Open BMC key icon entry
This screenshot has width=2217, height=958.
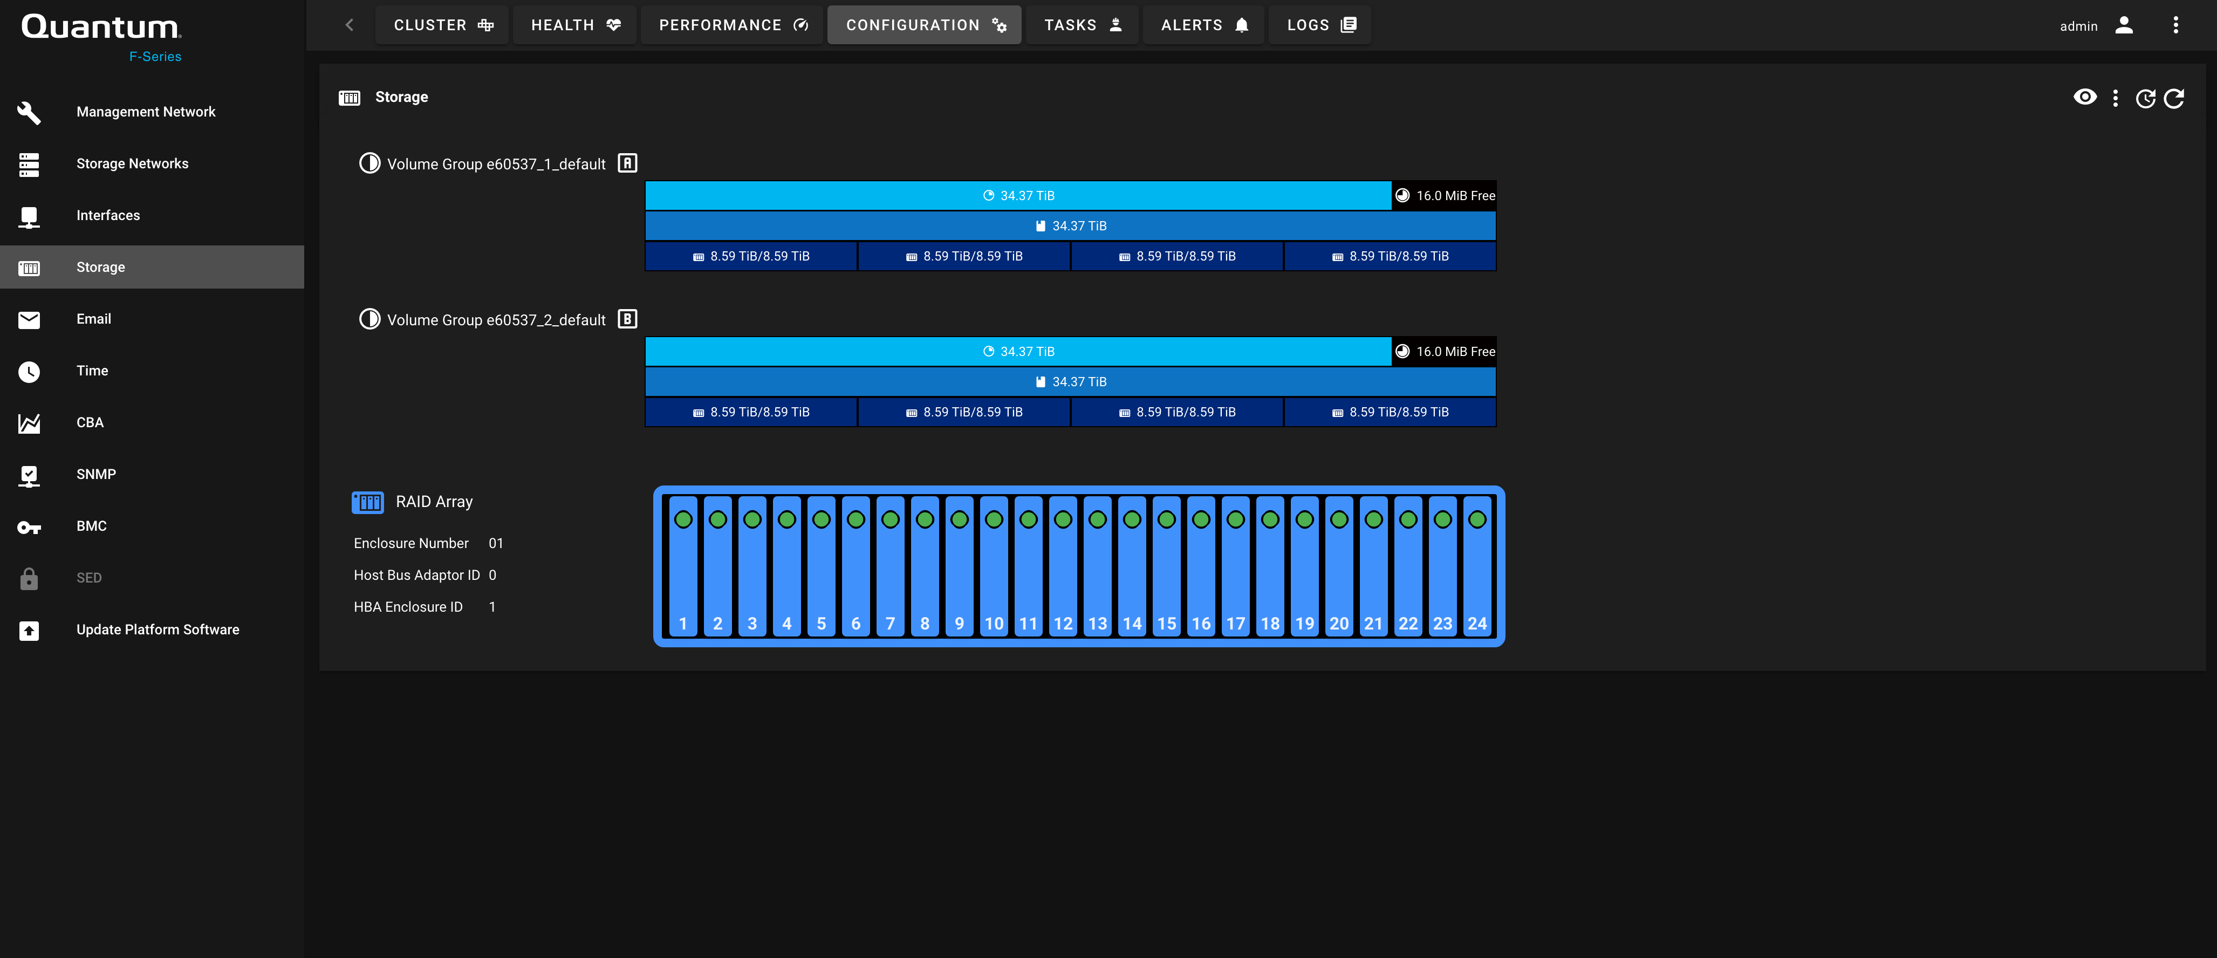click(91, 526)
